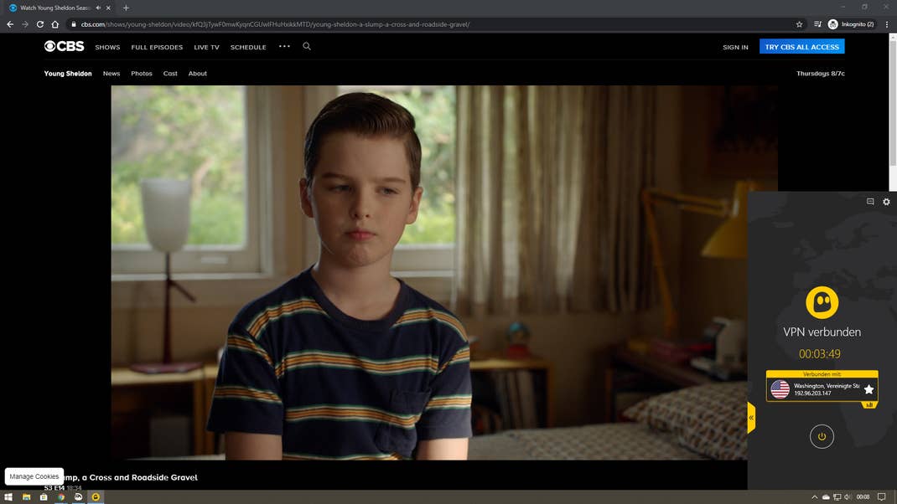Click the VPN power disconnect button
The width and height of the screenshot is (897, 504).
click(x=822, y=436)
